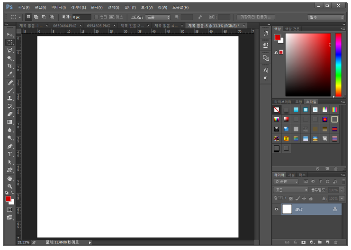Open the 스타일 dropdown in options bar
The height and width of the screenshot is (250, 351).
pos(158,17)
